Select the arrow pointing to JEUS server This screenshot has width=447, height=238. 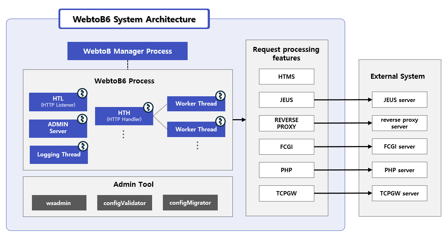343,100
